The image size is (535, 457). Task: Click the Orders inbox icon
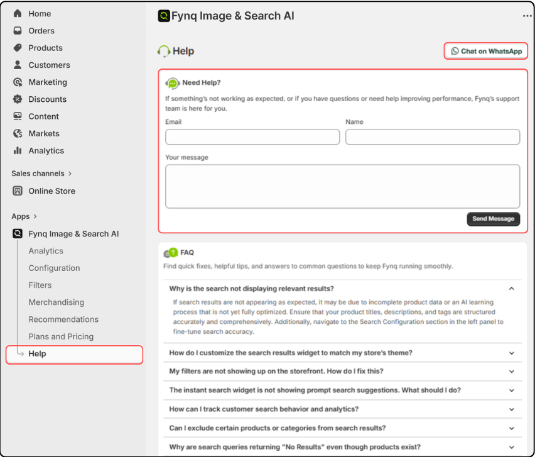click(18, 30)
